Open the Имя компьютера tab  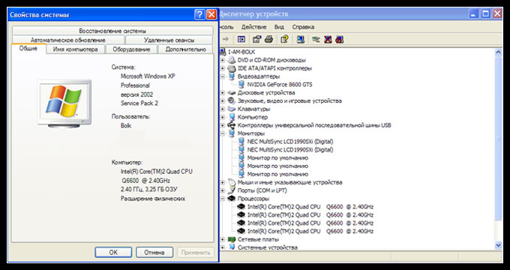pos(76,49)
